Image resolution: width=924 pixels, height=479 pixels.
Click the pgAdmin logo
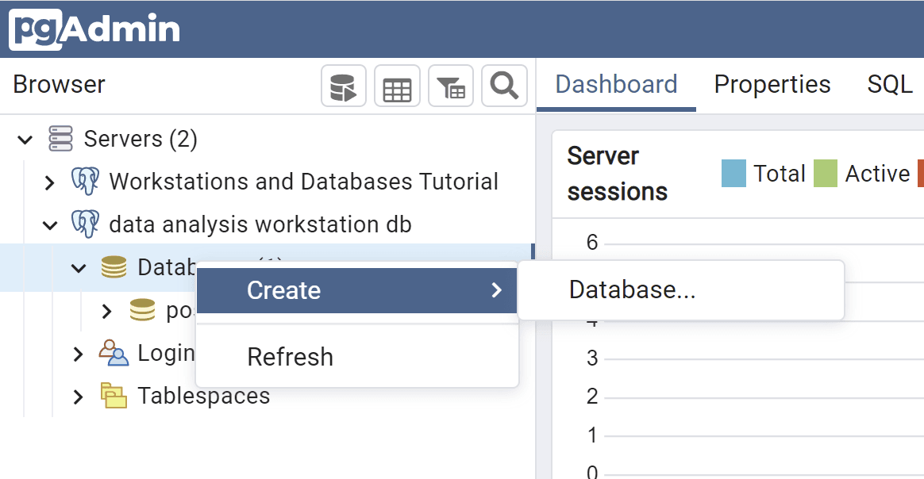95,29
